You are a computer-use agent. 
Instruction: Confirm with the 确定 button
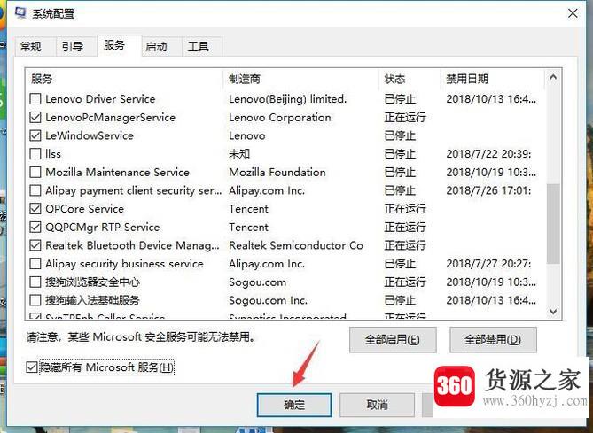coord(294,405)
